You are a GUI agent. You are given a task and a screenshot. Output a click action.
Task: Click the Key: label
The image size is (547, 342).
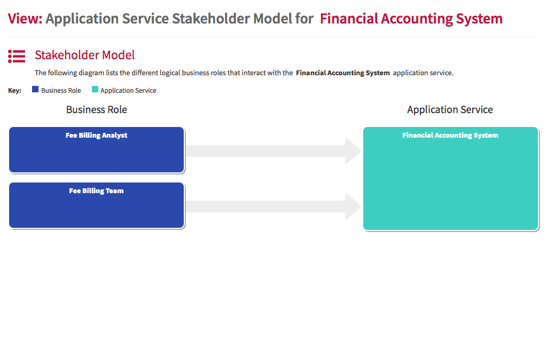click(x=14, y=91)
